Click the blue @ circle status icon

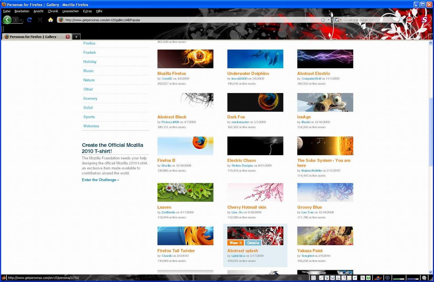click(388, 278)
